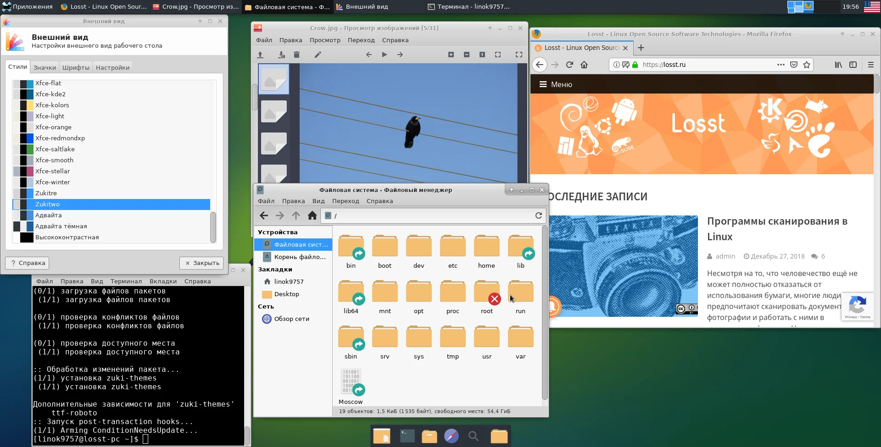Expand page actions three-dot menu in address bar
This screenshot has height=447, width=881.
pyautogui.click(x=781, y=65)
